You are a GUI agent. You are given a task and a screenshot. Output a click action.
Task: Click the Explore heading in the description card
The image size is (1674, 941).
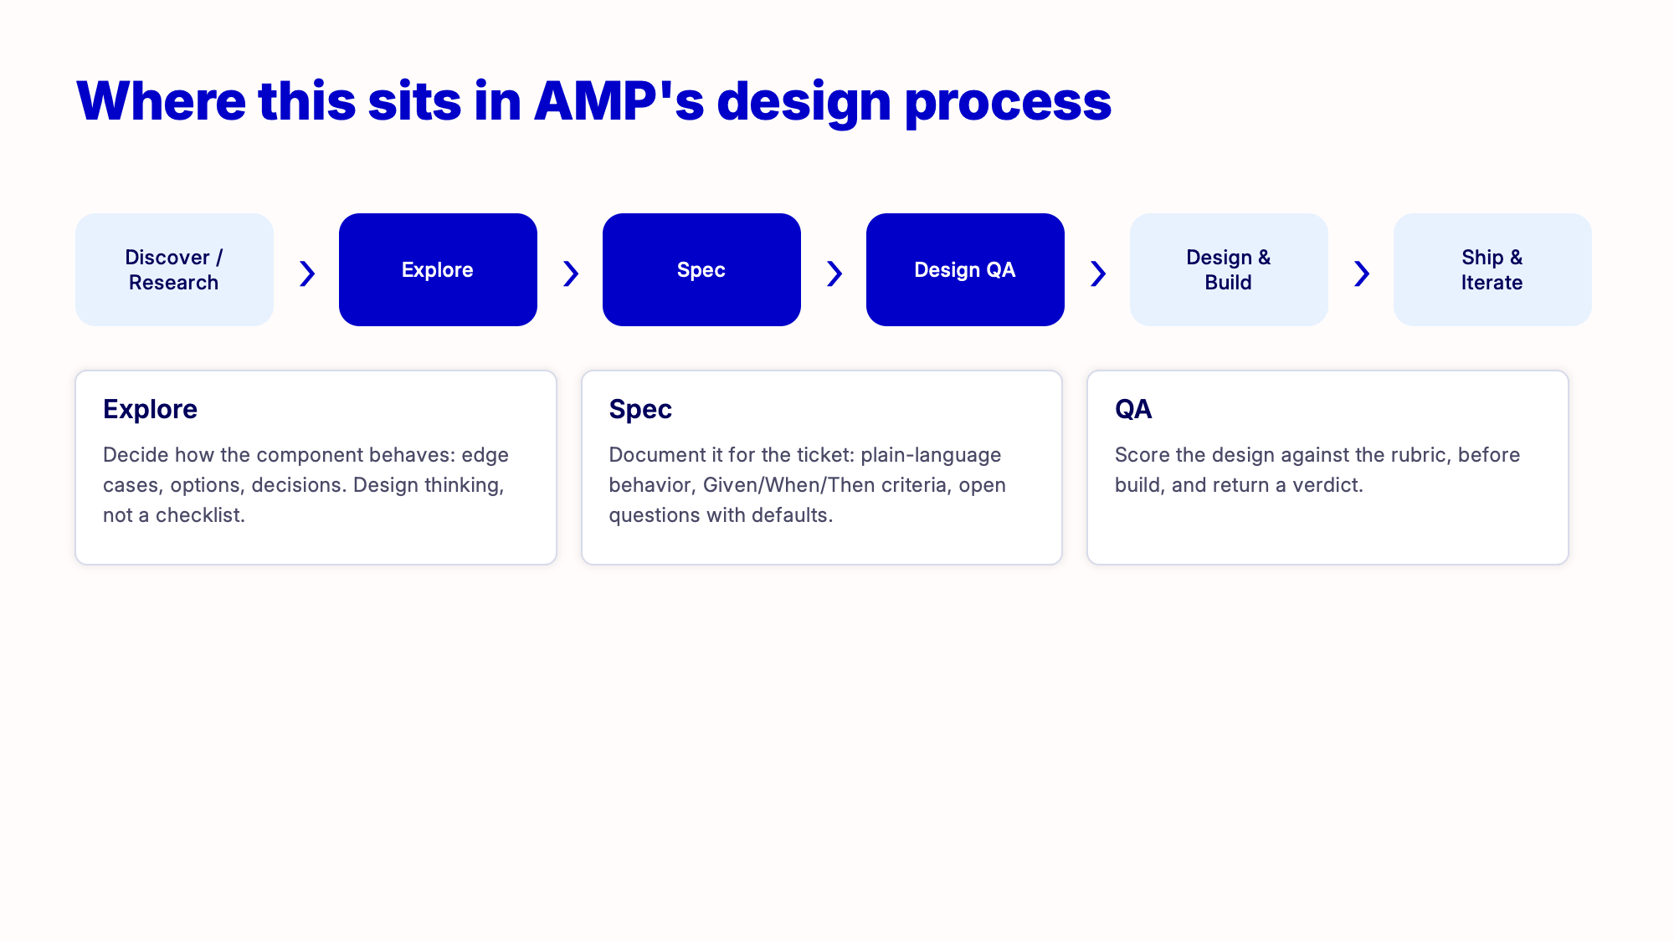pyautogui.click(x=150, y=409)
